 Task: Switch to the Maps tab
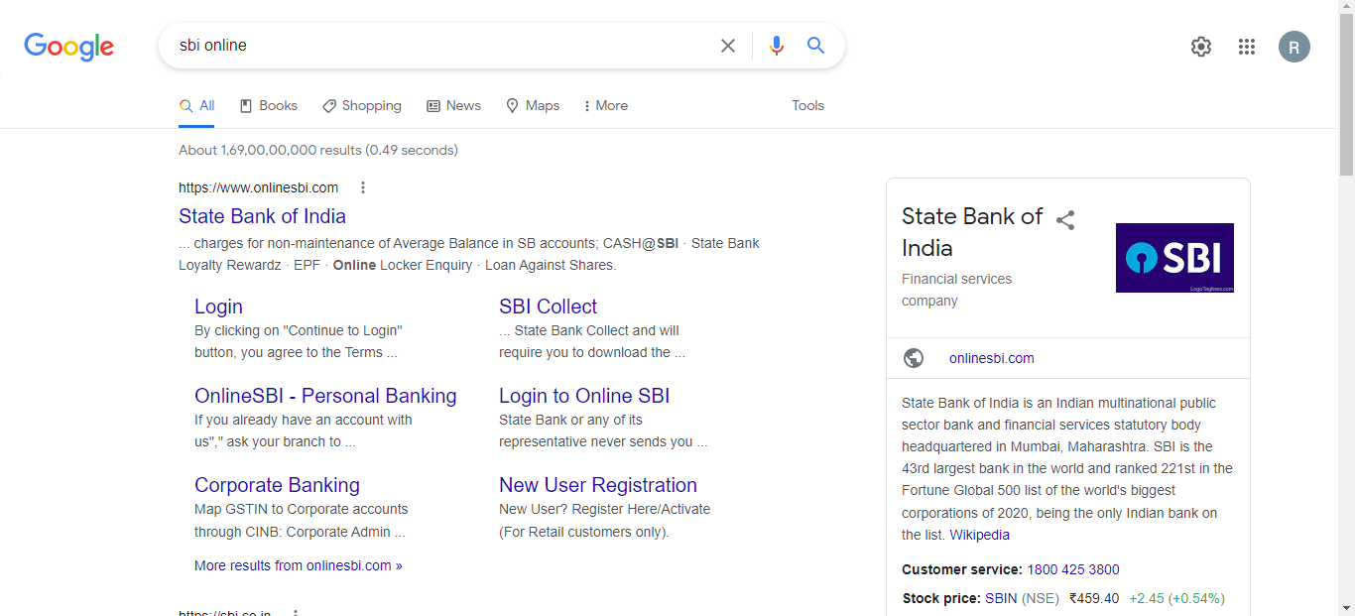(x=533, y=106)
